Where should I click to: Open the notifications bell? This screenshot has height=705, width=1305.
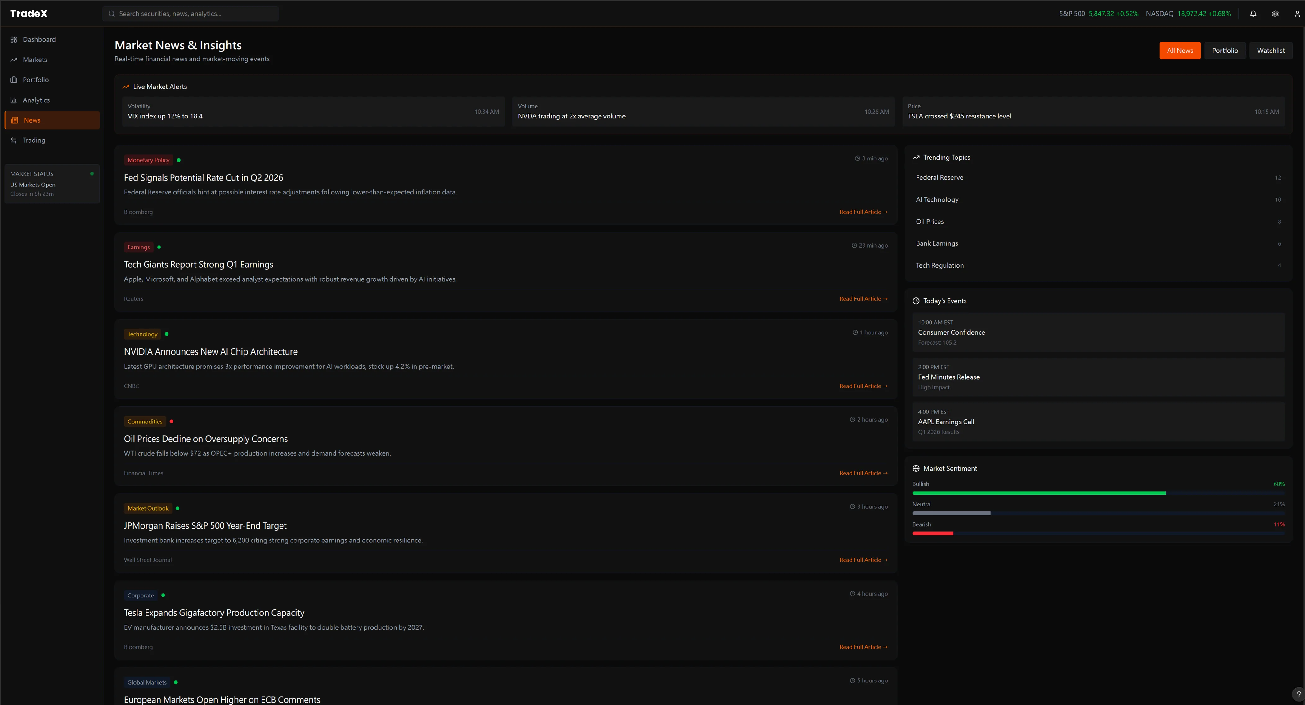click(1253, 14)
